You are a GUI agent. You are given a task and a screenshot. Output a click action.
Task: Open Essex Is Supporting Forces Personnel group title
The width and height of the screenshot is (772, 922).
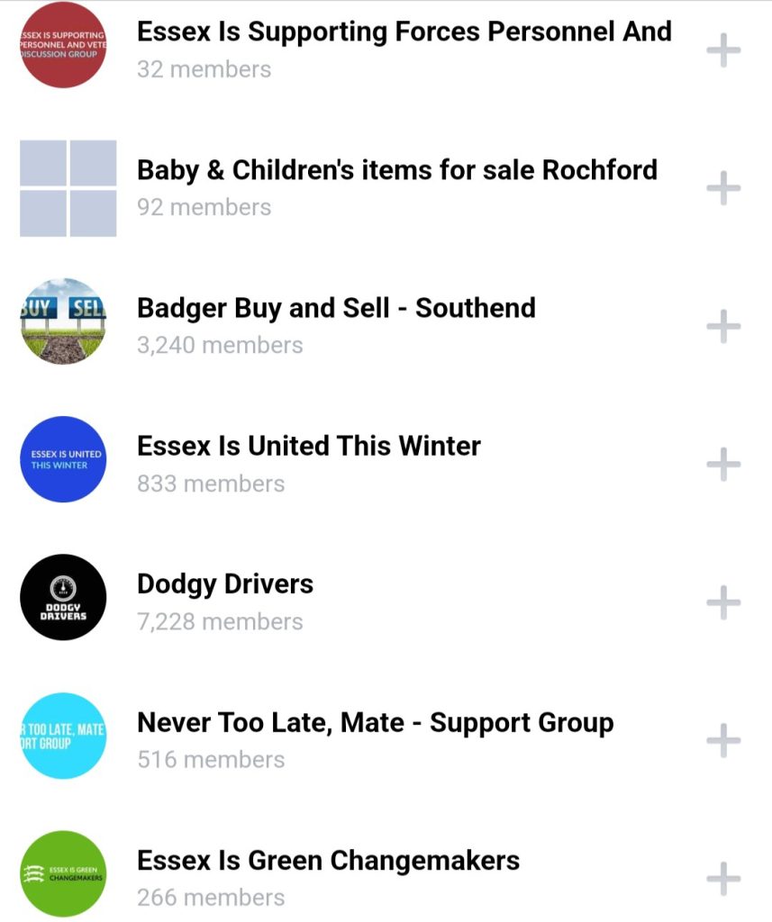(404, 32)
